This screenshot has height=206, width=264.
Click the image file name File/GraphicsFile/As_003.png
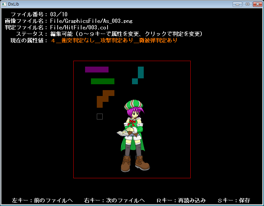pyautogui.click(x=91, y=21)
